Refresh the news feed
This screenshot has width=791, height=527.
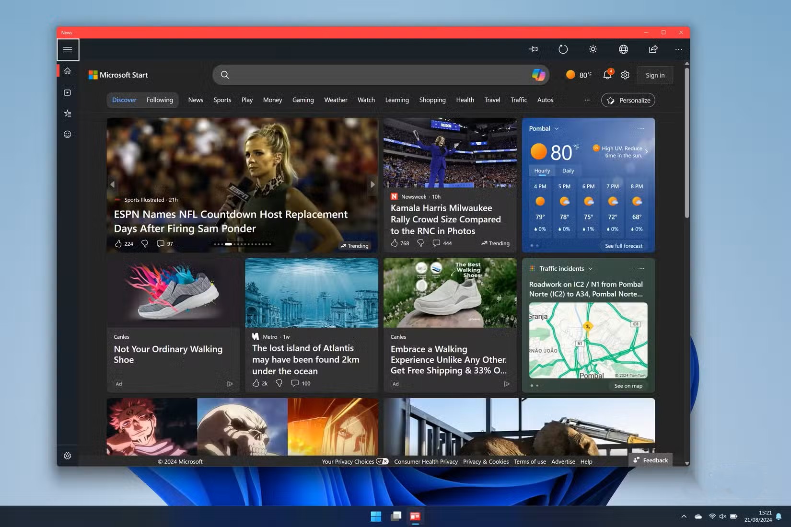click(x=563, y=49)
